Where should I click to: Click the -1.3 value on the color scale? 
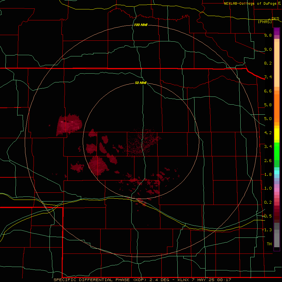click(x=267, y=230)
